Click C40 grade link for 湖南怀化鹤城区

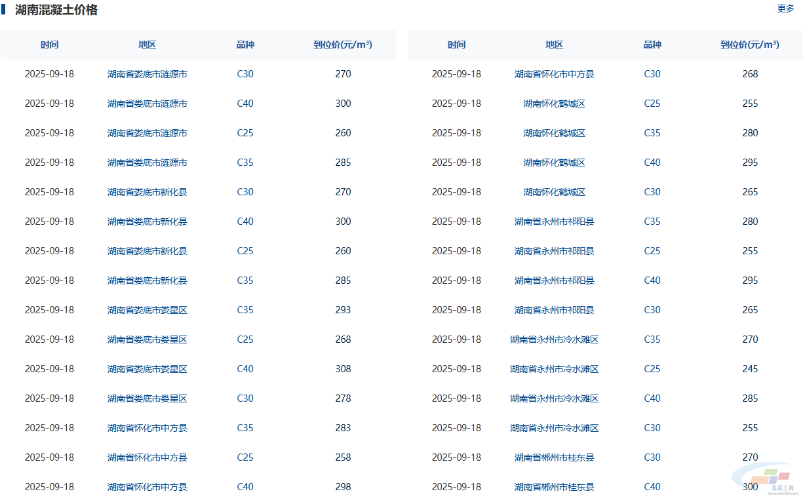tap(652, 163)
